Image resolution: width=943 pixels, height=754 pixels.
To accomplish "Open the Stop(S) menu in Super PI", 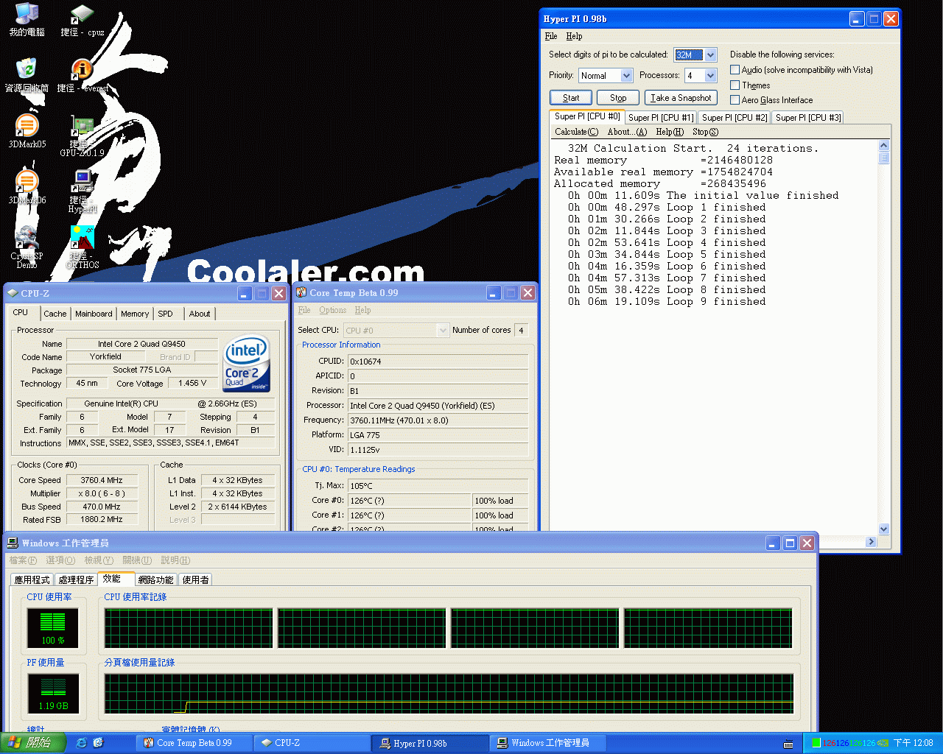I will pos(705,132).
